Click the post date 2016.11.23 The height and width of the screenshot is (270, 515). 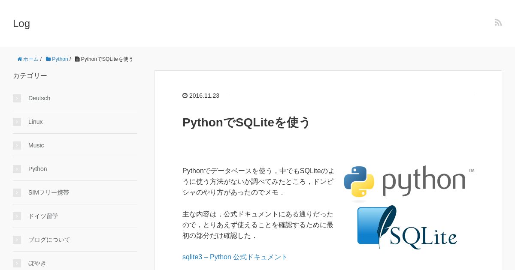point(204,96)
